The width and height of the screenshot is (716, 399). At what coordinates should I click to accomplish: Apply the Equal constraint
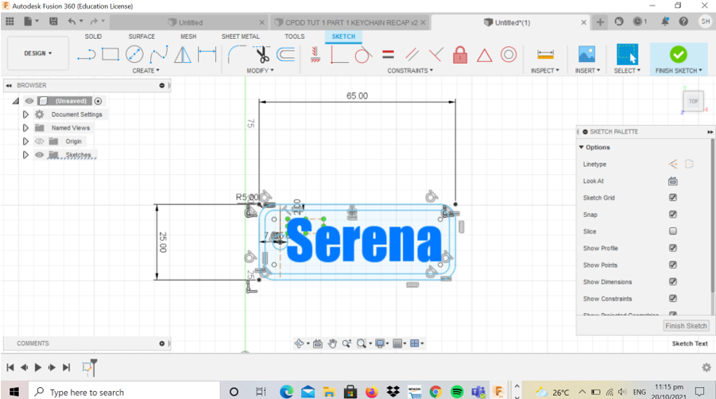(388, 54)
